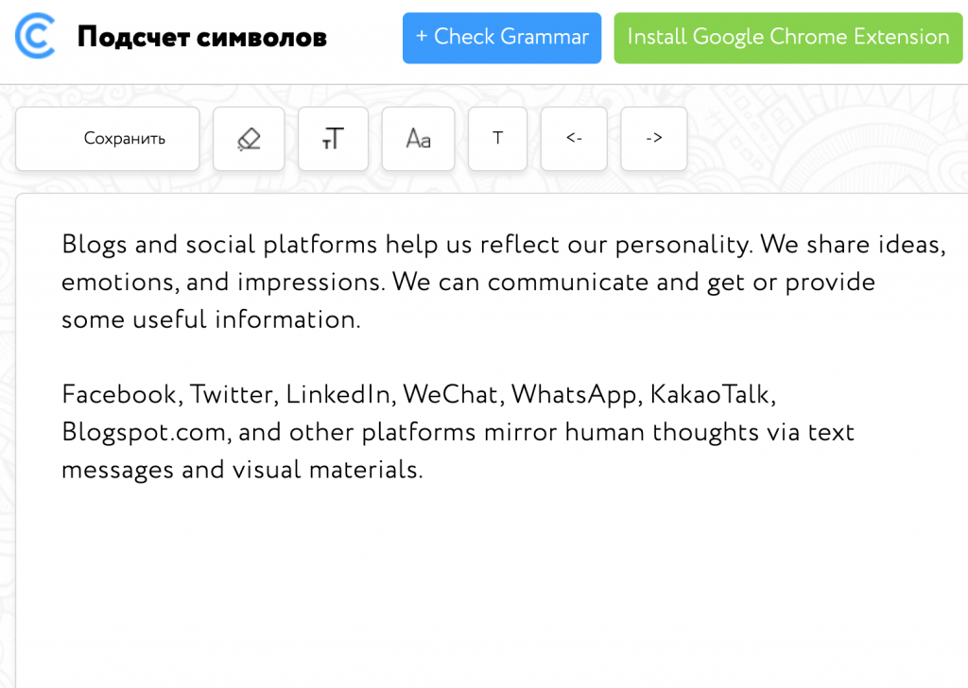Click the single T formatting button
The width and height of the screenshot is (968, 688).
497,139
